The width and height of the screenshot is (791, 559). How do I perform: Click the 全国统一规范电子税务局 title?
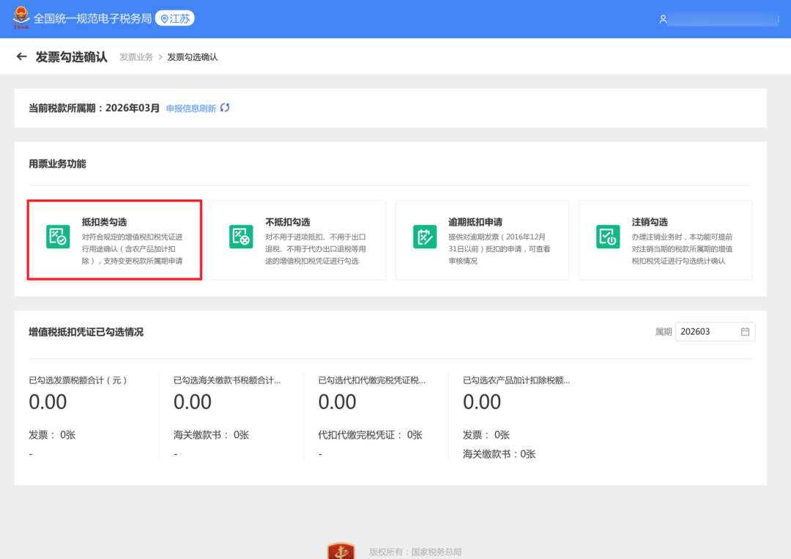pyautogui.click(x=93, y=18)
